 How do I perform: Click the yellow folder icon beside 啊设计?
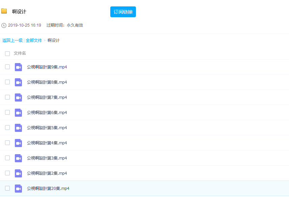(x=4, y=11)
